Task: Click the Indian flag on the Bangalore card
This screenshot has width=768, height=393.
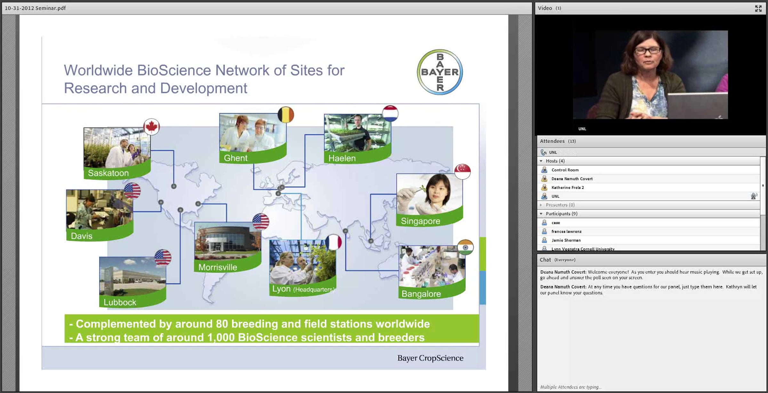Action: (x=465, y=247)
